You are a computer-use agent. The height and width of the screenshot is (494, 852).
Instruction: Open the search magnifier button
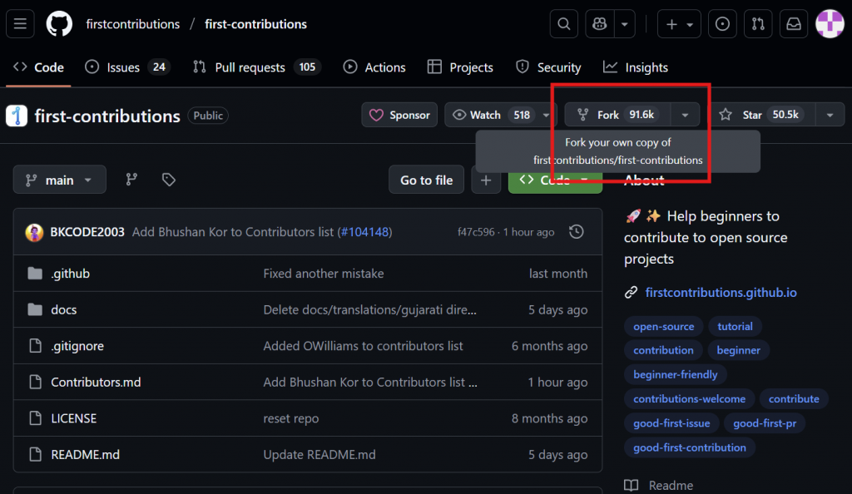(x=563, y=24)
